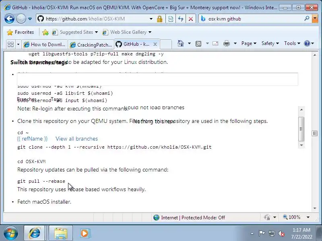Show hidden tray icons arrow
Viewport: 322px width, 241px height.
point(252,233)
